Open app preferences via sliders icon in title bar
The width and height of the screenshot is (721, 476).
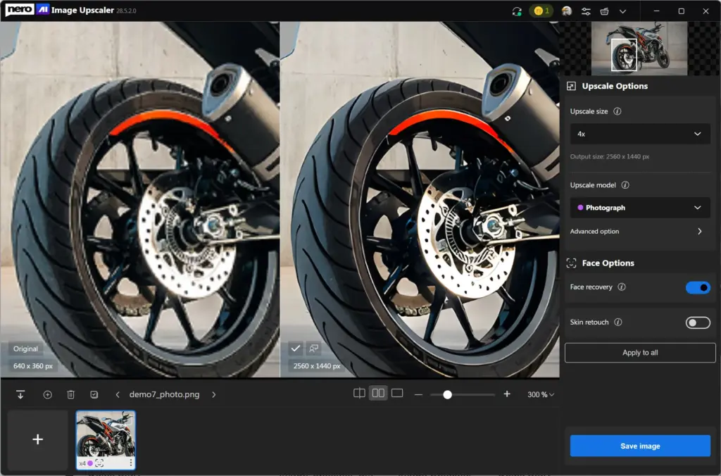pyautogui.click(x=586, y=11)
